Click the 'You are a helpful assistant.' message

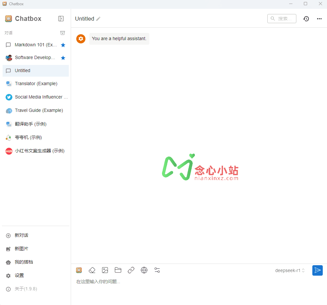pos(119,39)
